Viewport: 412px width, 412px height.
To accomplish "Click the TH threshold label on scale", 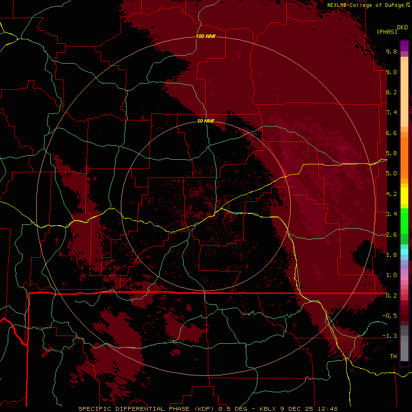I will [x=393, y=357].
